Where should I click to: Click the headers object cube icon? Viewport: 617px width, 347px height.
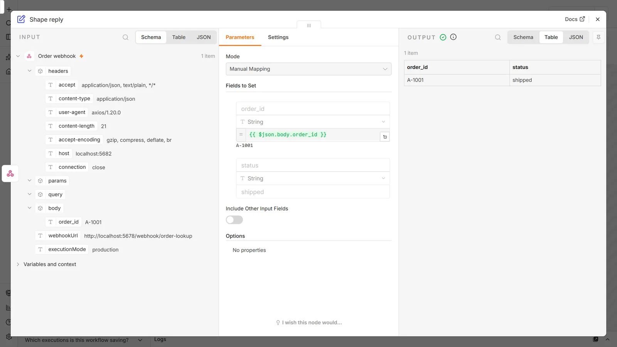tap(40, 71)
